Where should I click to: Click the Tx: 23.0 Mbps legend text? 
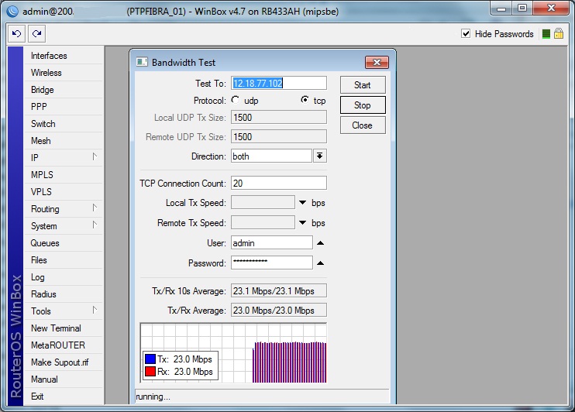[x=184, y=359]
